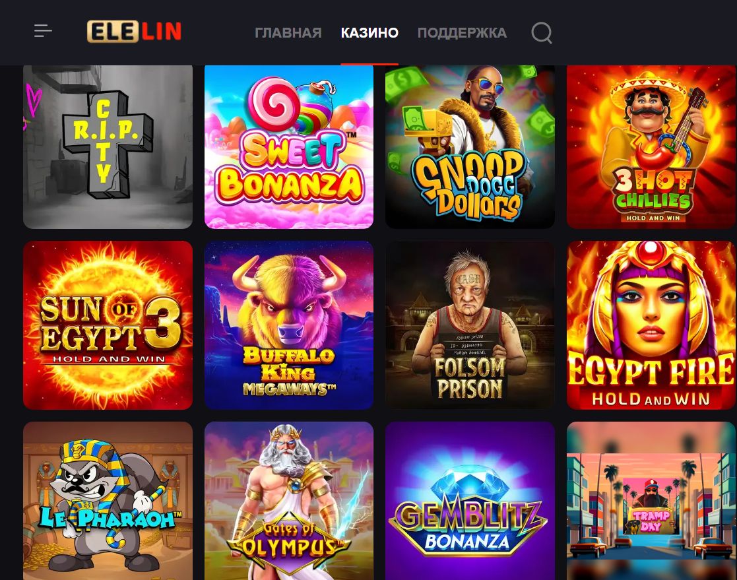Click the candy lollipop on Sweet Bonanza
The image size is (737, 580).
[274, 104]
